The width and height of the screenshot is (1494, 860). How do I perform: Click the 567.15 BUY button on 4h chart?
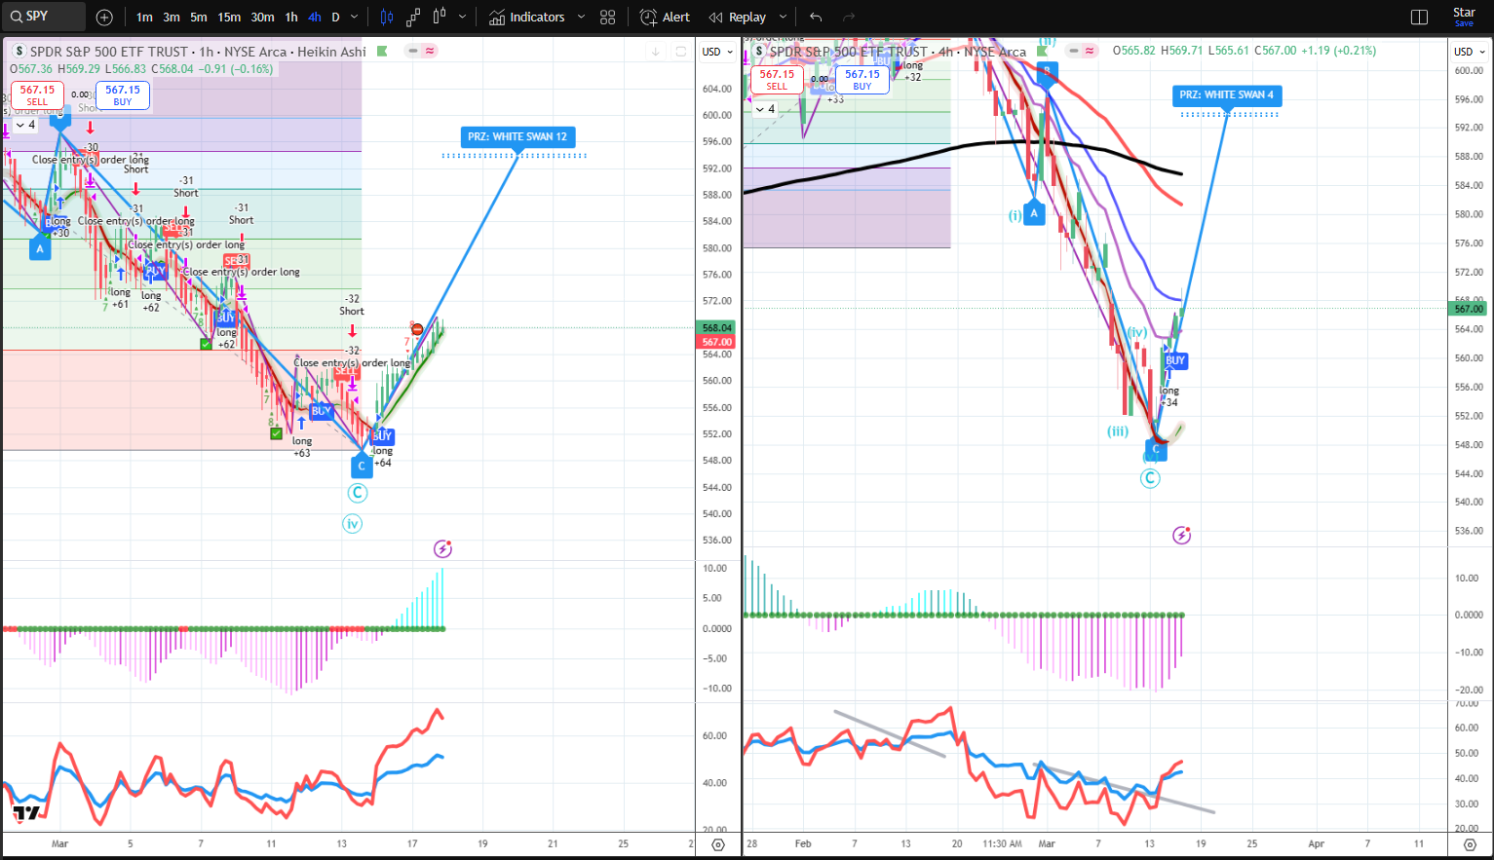862,80
